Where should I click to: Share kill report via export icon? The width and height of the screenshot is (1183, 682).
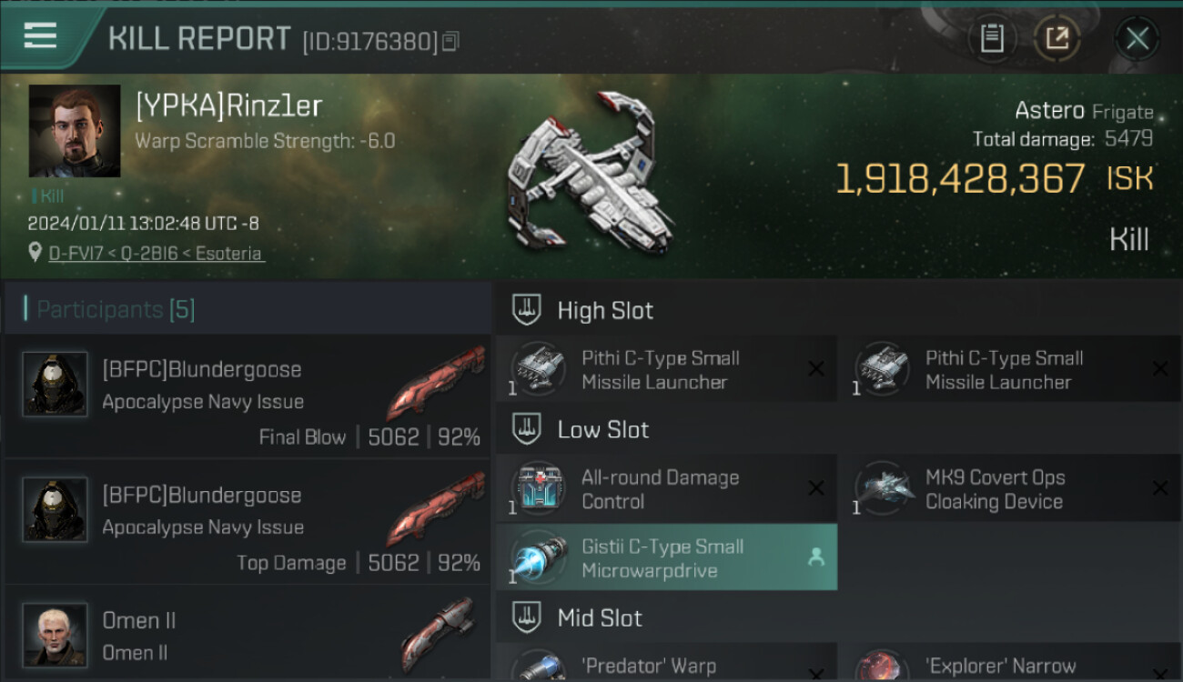[x=1057, y=38]
